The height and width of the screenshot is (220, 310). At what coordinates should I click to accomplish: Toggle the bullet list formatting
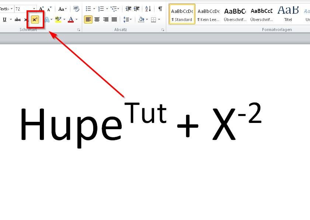click(x=88, y=8)
